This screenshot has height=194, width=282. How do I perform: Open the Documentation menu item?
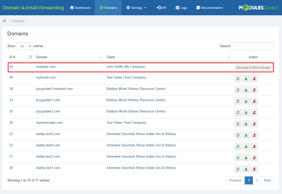point(210,8)
